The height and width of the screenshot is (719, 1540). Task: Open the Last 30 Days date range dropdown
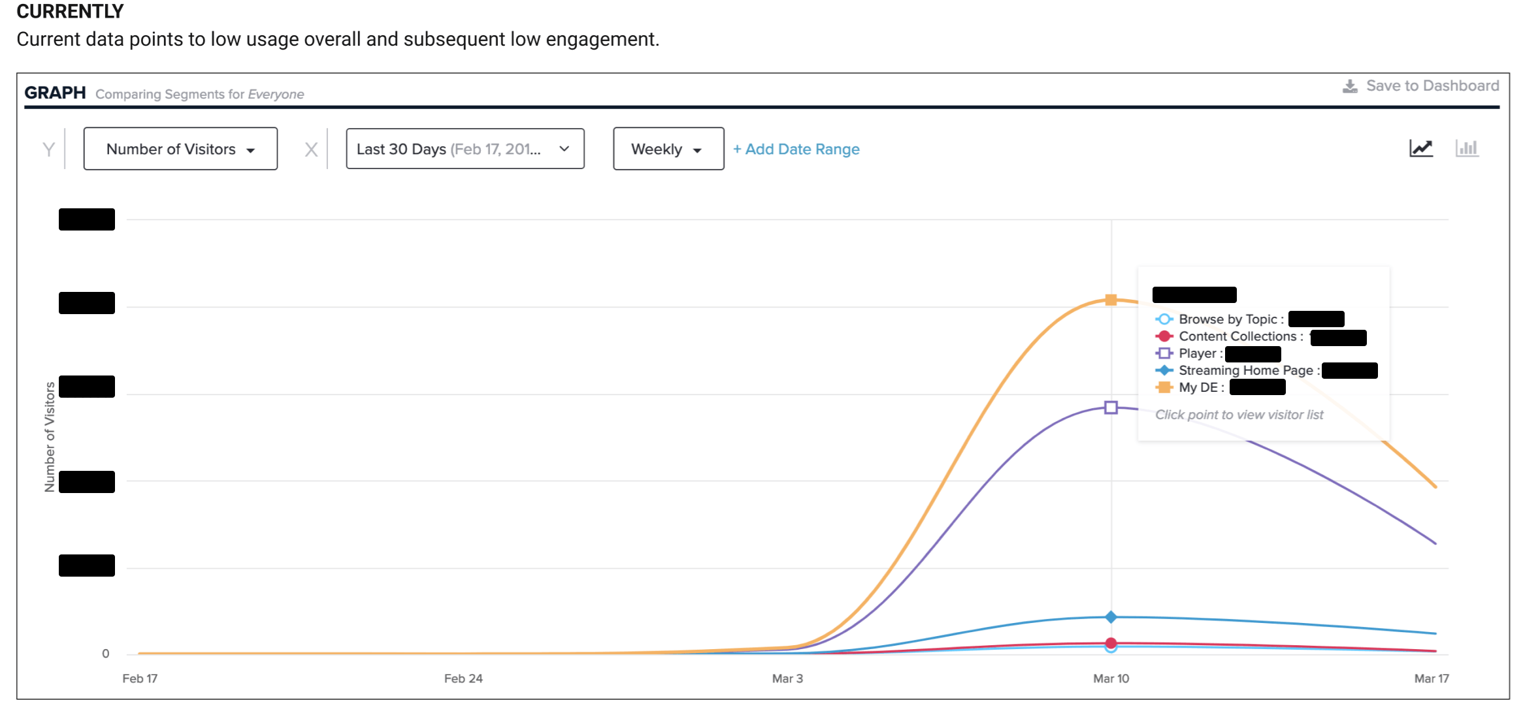(465, 148)
